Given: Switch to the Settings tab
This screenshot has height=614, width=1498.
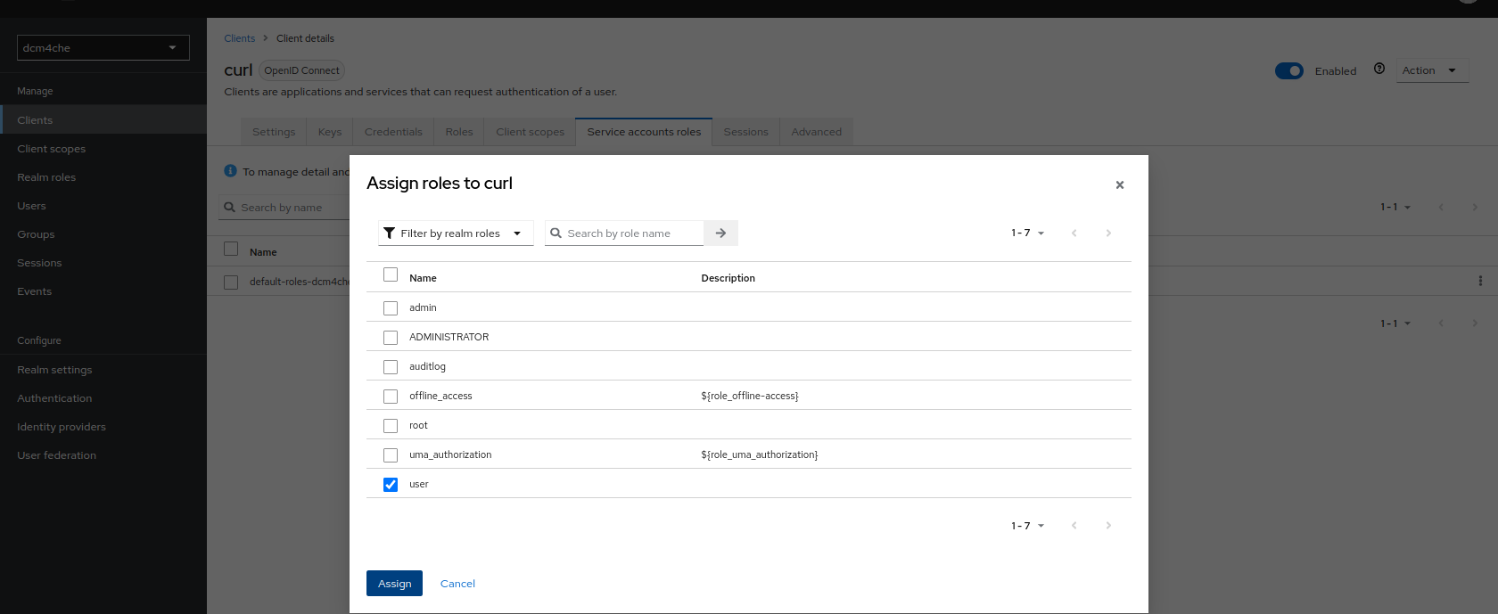Looking at the screenshot, I should click(x=274, y=132).
